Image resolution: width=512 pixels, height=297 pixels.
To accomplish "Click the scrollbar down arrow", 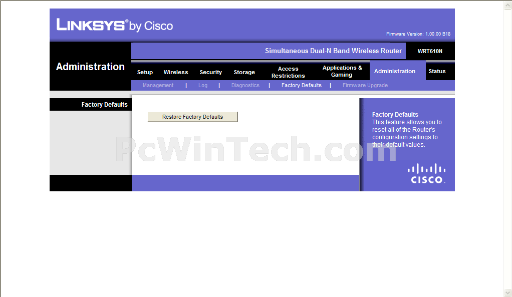I will 508,292.
